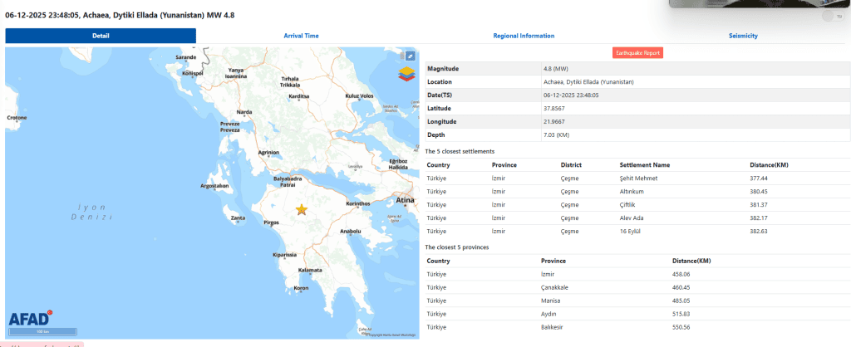This screenshot has height=347, width=851.
Task: Click the map fullscreen expand icon
Action: [x=411, y=56]
